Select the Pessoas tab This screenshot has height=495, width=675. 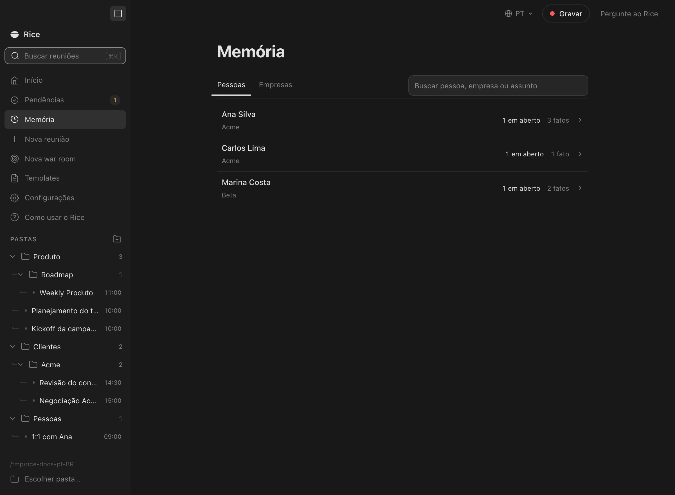tap(231, 85)
